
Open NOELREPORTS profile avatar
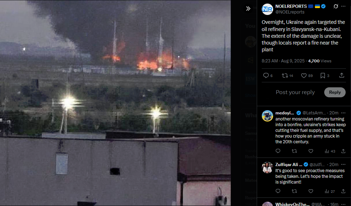click(267, 9)
